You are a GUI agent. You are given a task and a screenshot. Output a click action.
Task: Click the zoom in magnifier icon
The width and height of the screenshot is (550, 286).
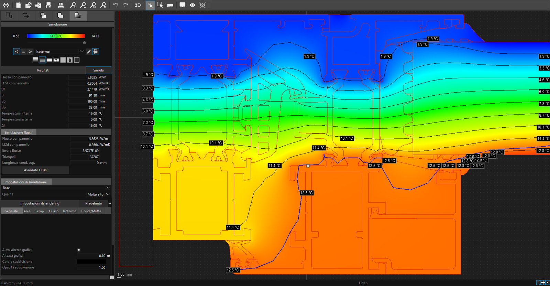click(x=73, y=5)
